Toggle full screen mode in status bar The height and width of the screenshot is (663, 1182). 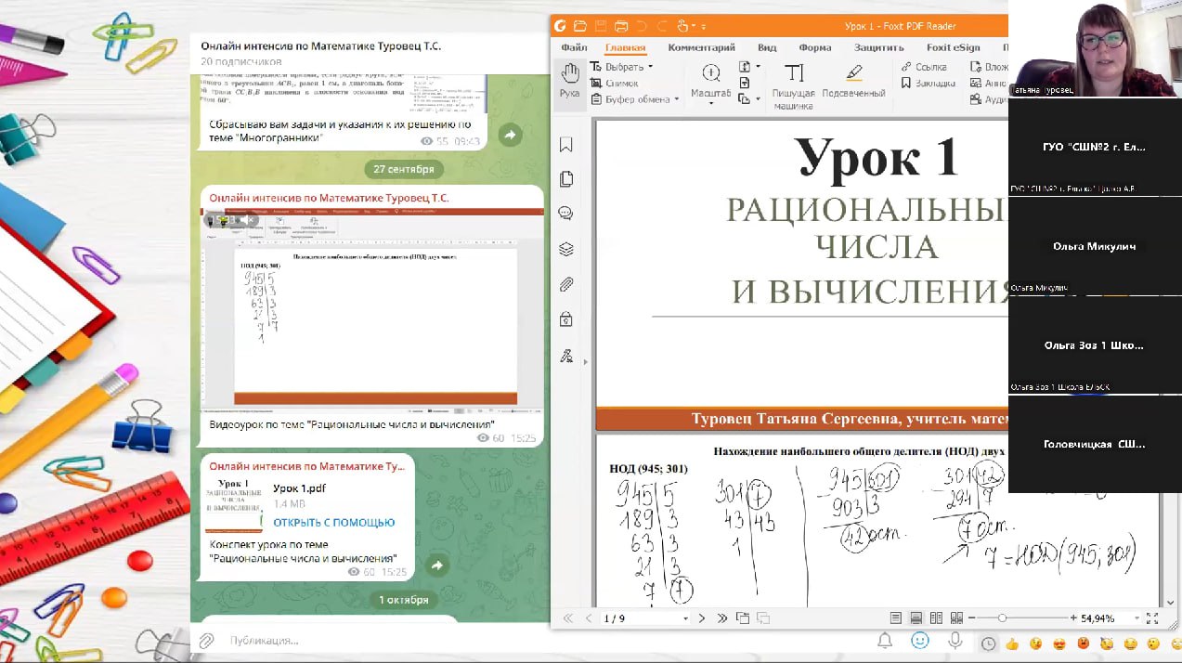tap(1152, 618)
